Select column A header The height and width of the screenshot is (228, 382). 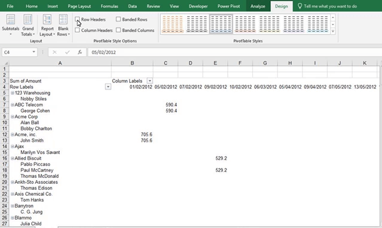[x=60, y=63]
